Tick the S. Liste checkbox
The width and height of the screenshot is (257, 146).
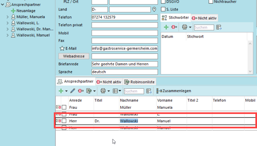point(163,9)
